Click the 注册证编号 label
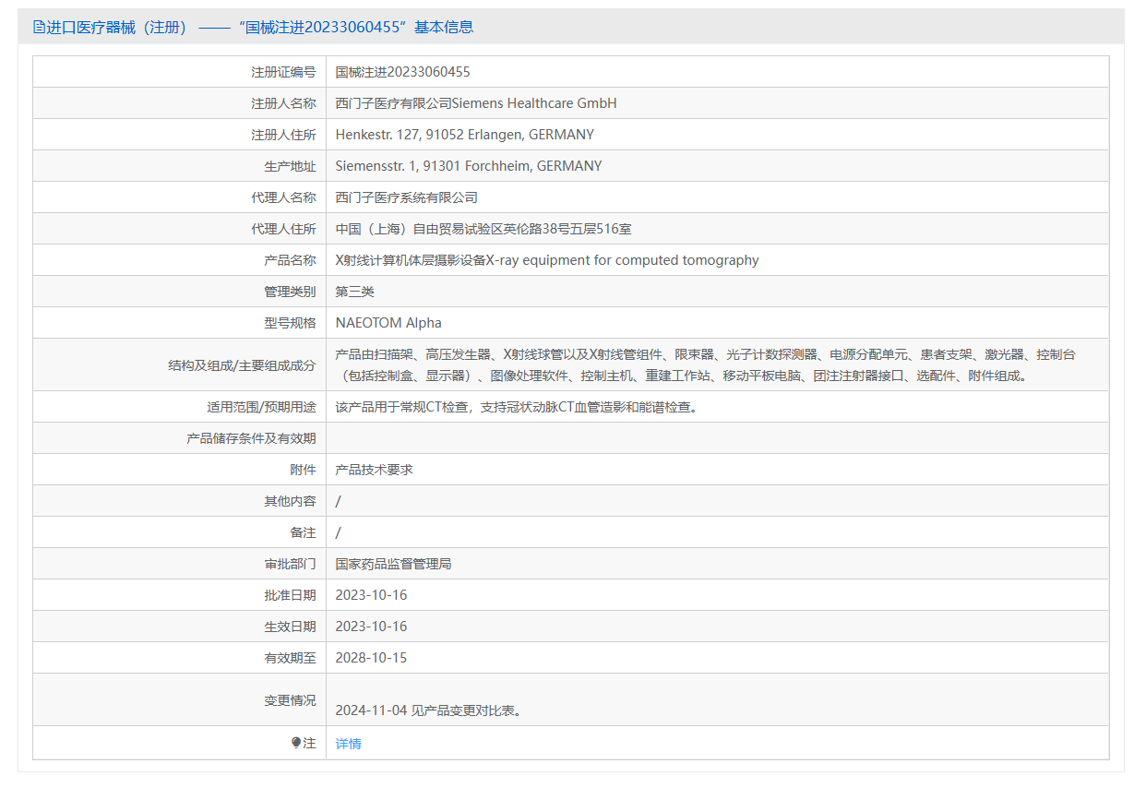The image size is (1146, 788). click(283, 72)
